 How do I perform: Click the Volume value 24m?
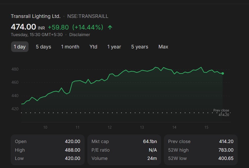[152, 158]
